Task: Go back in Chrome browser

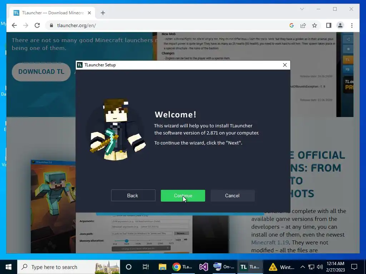Action: 14,25
